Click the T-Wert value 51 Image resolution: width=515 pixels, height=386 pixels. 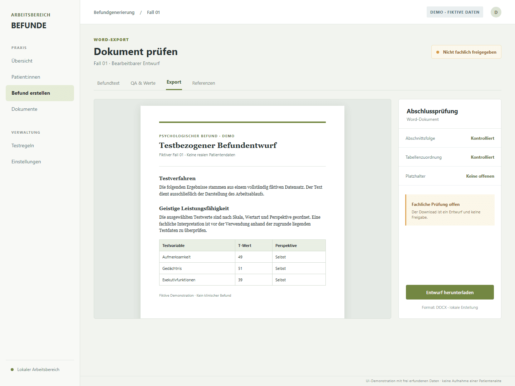(254, 268)
